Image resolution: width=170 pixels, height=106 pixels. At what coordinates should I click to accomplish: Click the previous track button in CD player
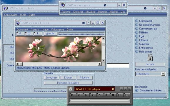click(x=73, y=95)
